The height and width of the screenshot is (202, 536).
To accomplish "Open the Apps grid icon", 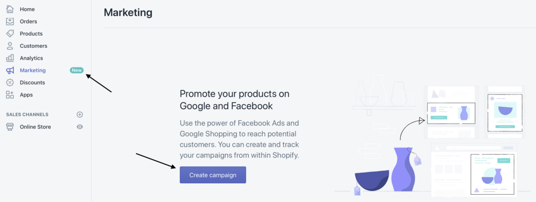I will (10, 95).
